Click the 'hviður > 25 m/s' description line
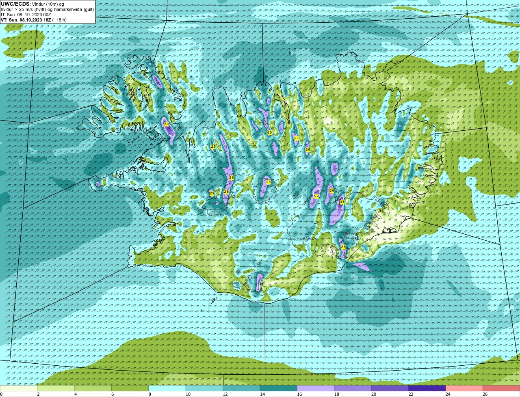The height and width of the screenshot is (397, 520). point(47,9)
